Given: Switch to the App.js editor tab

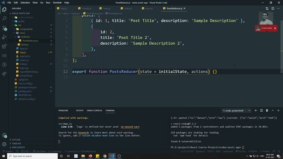Looking at the screenshot, I should coord(62,8).
